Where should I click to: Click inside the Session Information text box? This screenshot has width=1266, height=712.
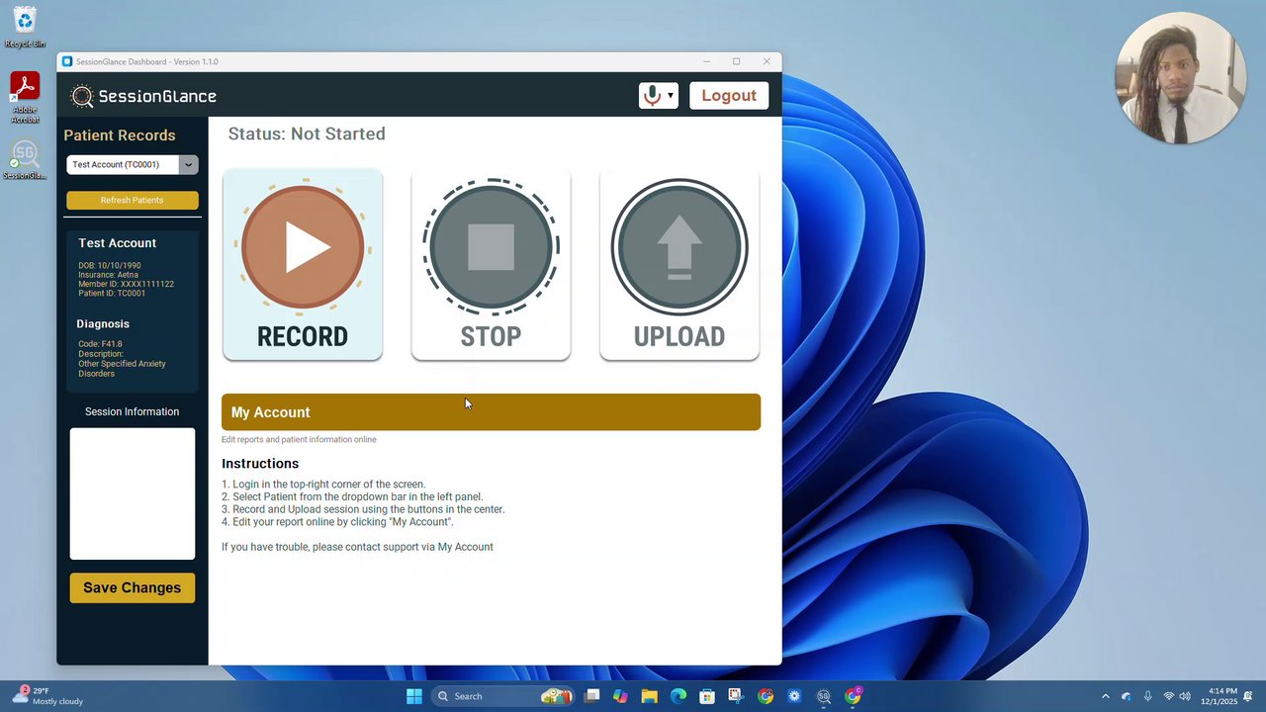click(x=133, y=493)
